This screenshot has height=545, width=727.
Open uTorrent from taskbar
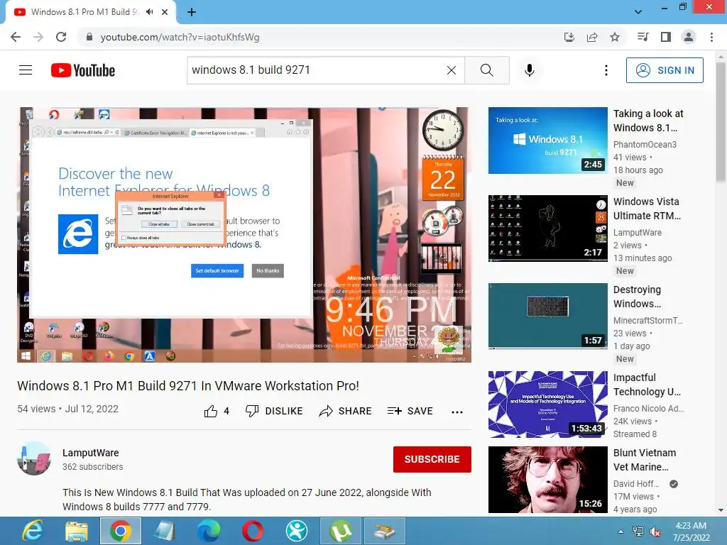[x=341, y=531]
